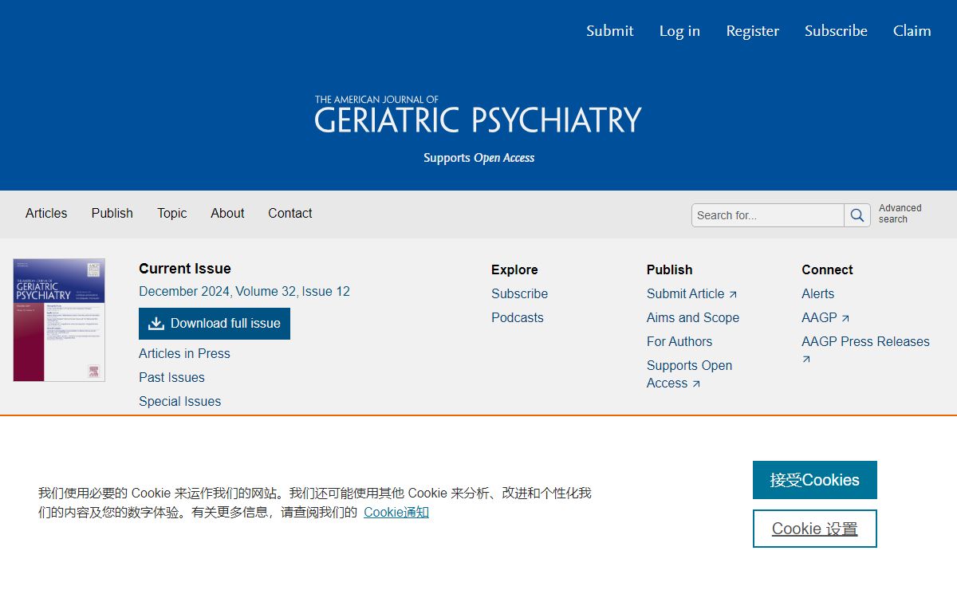Image resolution: width=957 pixels, height=590 pixels.
Task: Click the Supports Open Access banner text
Action: point(478,158)
